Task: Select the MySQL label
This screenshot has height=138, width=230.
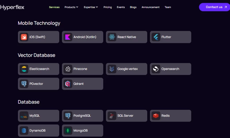Action: 34,116
